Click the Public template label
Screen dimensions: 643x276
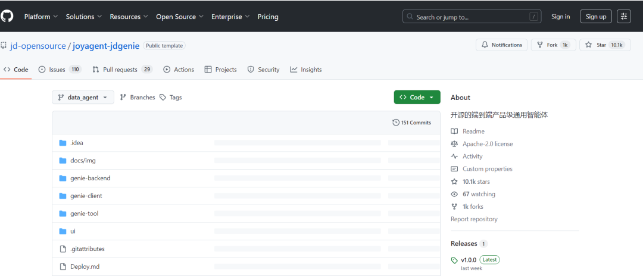pyautogui.click(x=164, y=46)
